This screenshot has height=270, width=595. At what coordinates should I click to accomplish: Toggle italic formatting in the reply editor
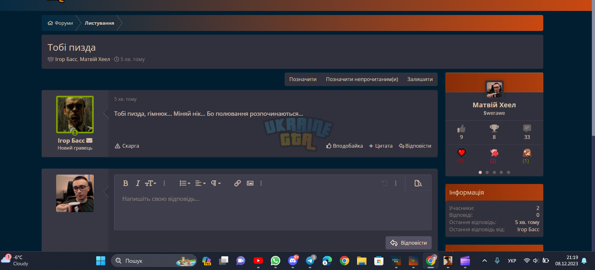pos(138,183)
